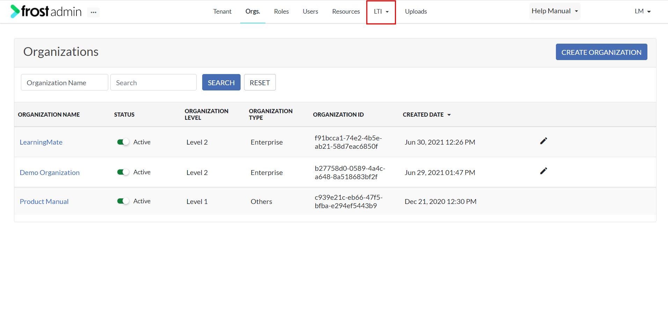The image size is (668, 329).
Task: Edit the Demo Organization via pencil icon
Action: point(543,171)
